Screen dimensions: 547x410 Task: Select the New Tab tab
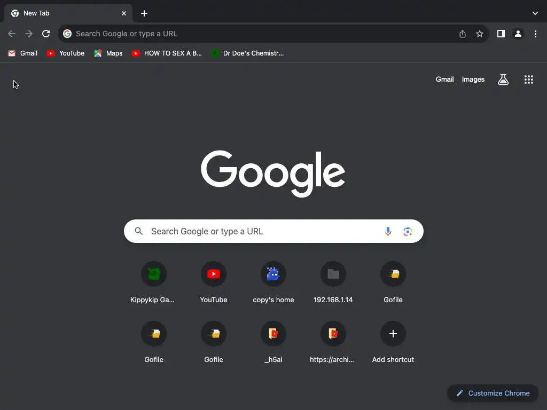click(x=68, y=13)
